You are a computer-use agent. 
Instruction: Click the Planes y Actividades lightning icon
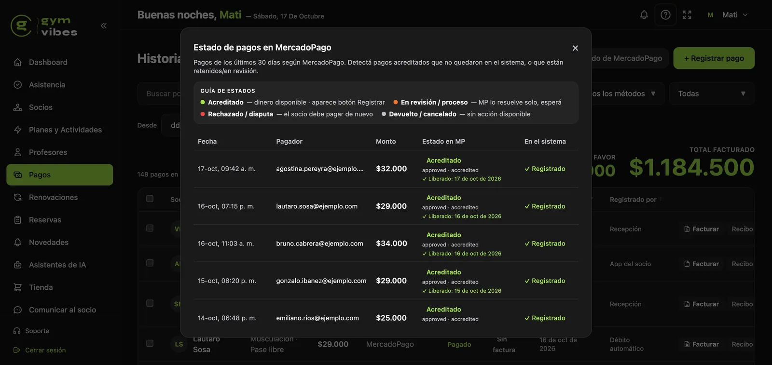18,130
